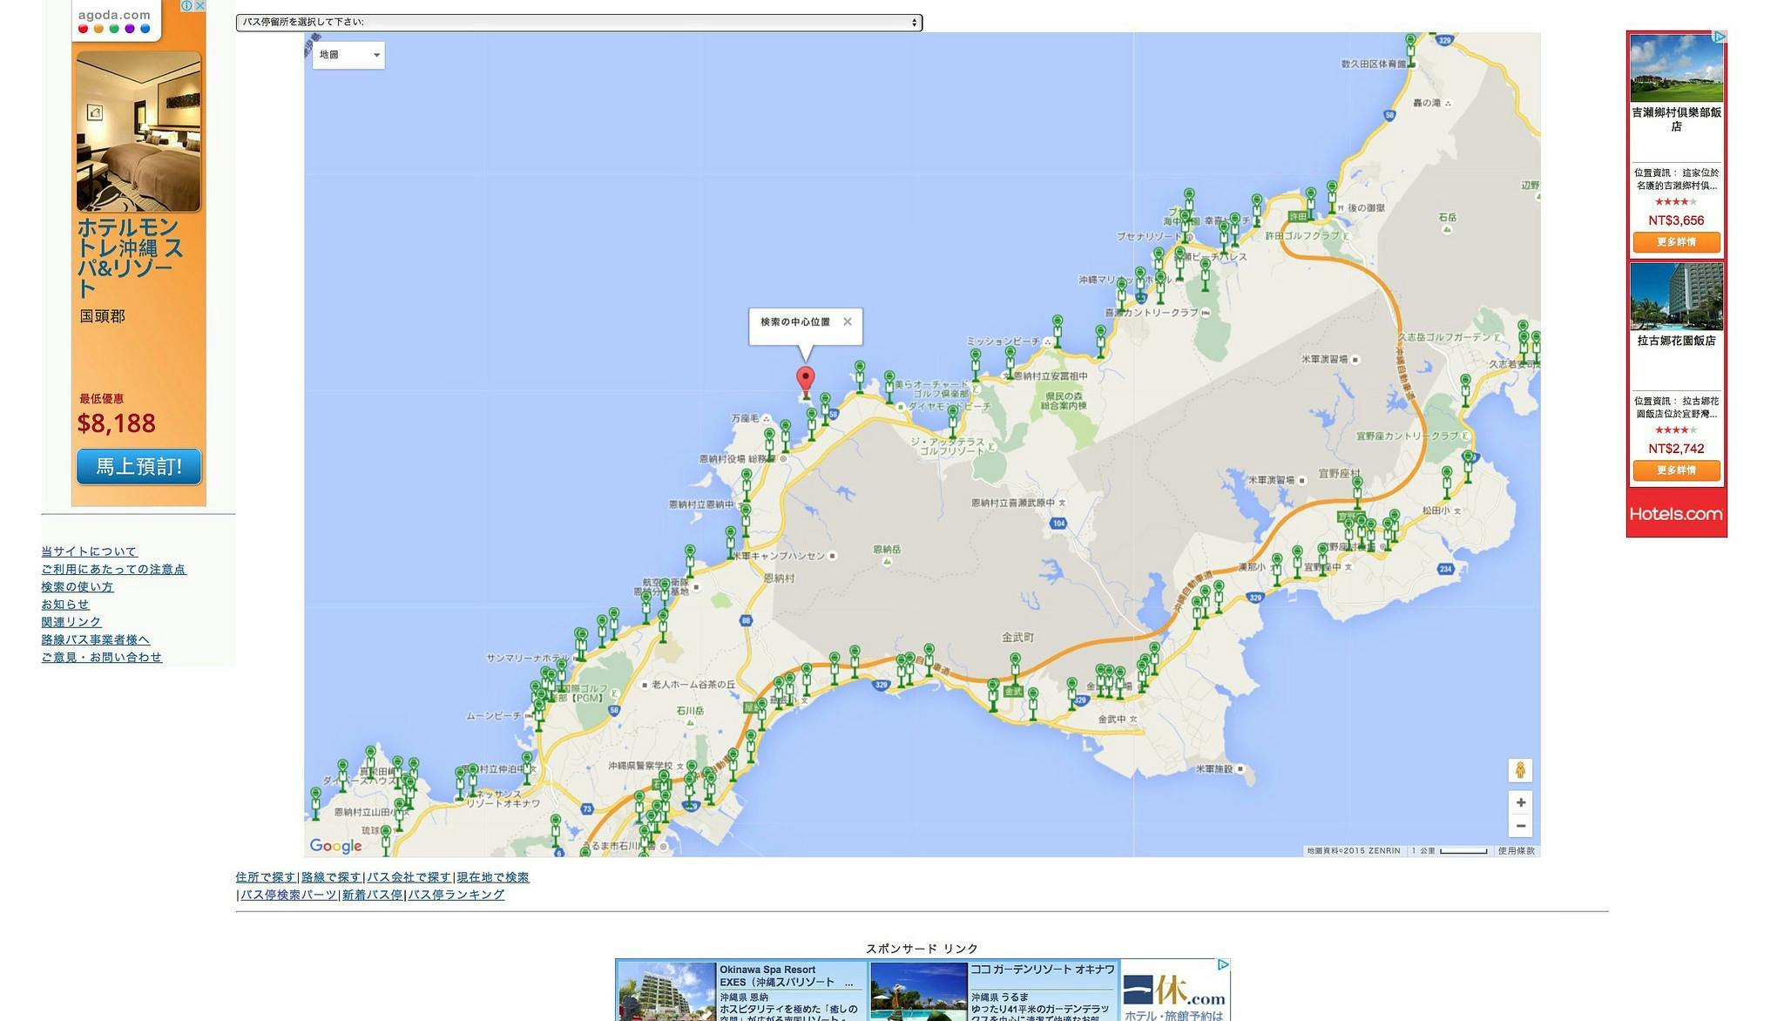Image resolution: width=1784 pixels, height=1021 pixels.
Task: Click bus stop marker beside 松田小
Action: 1447,482
